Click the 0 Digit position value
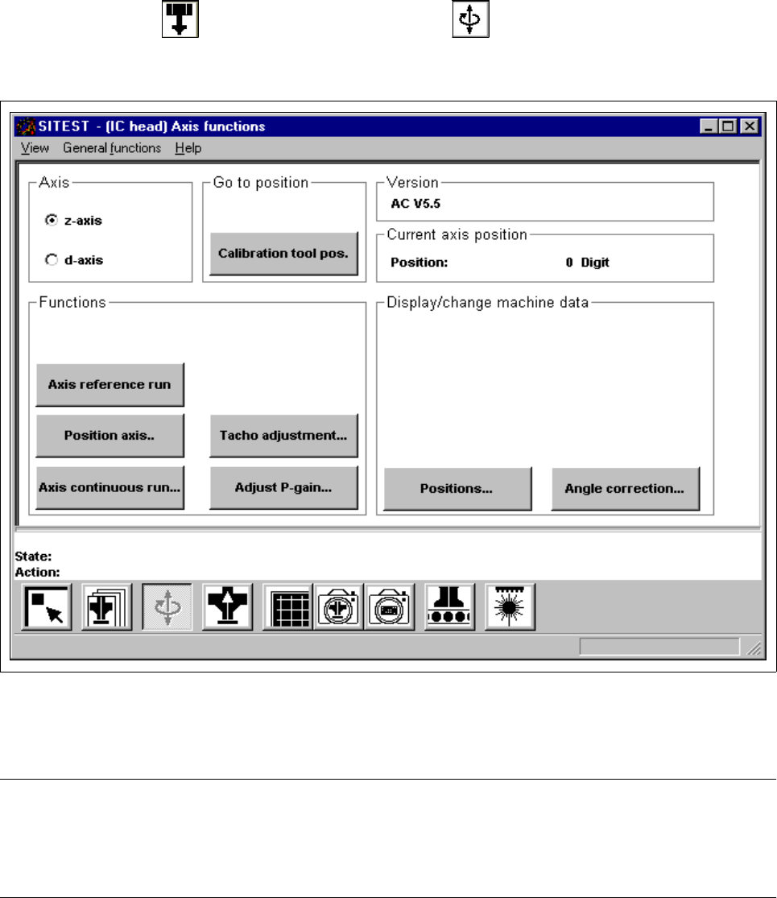The width and height of the screenshot is (777, 898). [588, 263]
